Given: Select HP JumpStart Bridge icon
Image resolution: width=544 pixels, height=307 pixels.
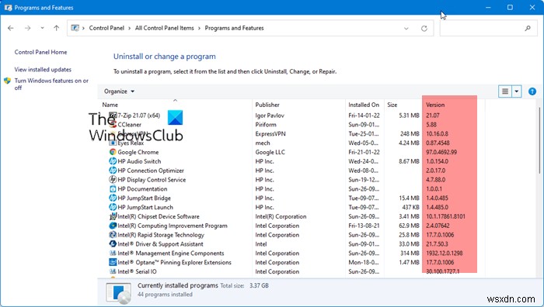Looking at the screenshot, I should tap(113, 198).
